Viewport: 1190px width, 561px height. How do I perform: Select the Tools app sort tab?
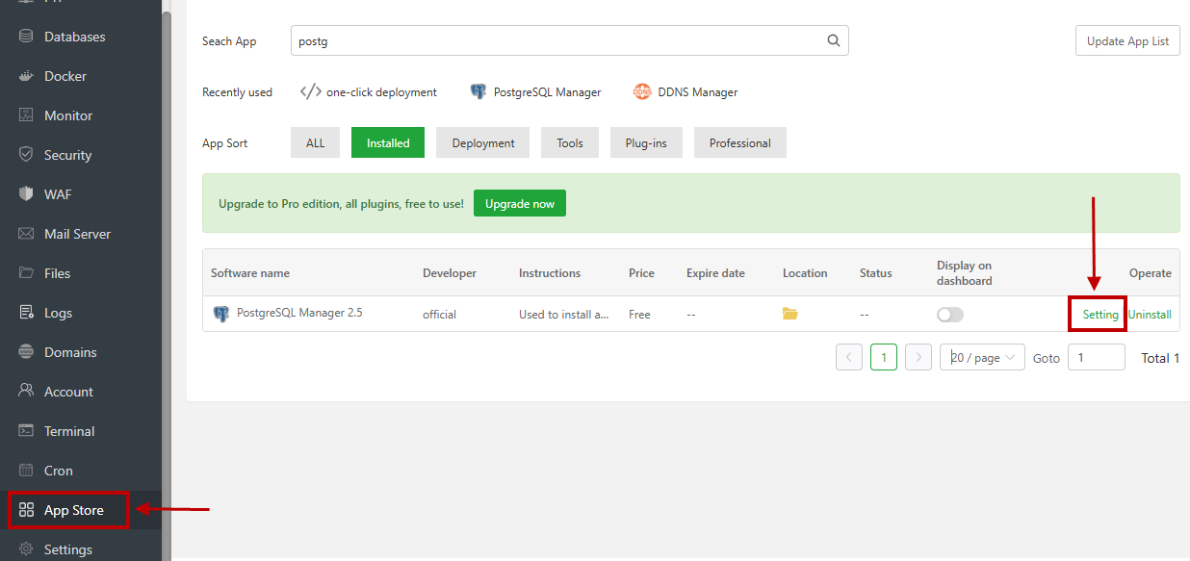pyautogui.click(x=570, y=142)
